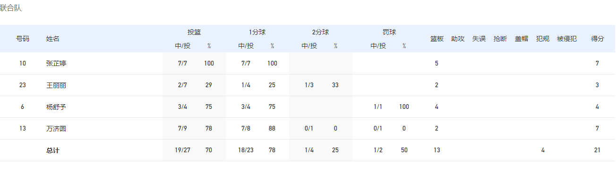Image resolution: width=616 pixels, height=173 pixels.
Task: Click the 被侵犯 column header
Action: pos(567,39)
